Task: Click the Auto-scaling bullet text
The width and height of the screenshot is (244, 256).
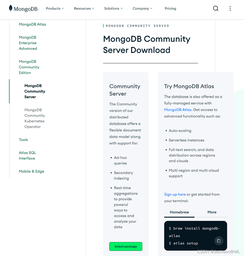Action: pyautogui.click(x=180, y=131)
